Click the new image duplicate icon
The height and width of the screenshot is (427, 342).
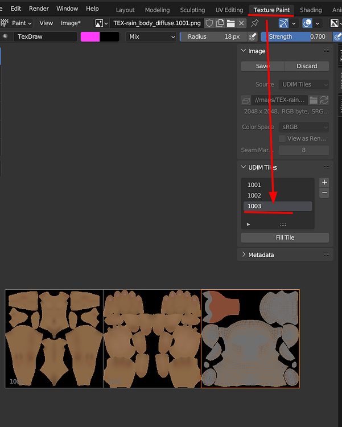220,23
